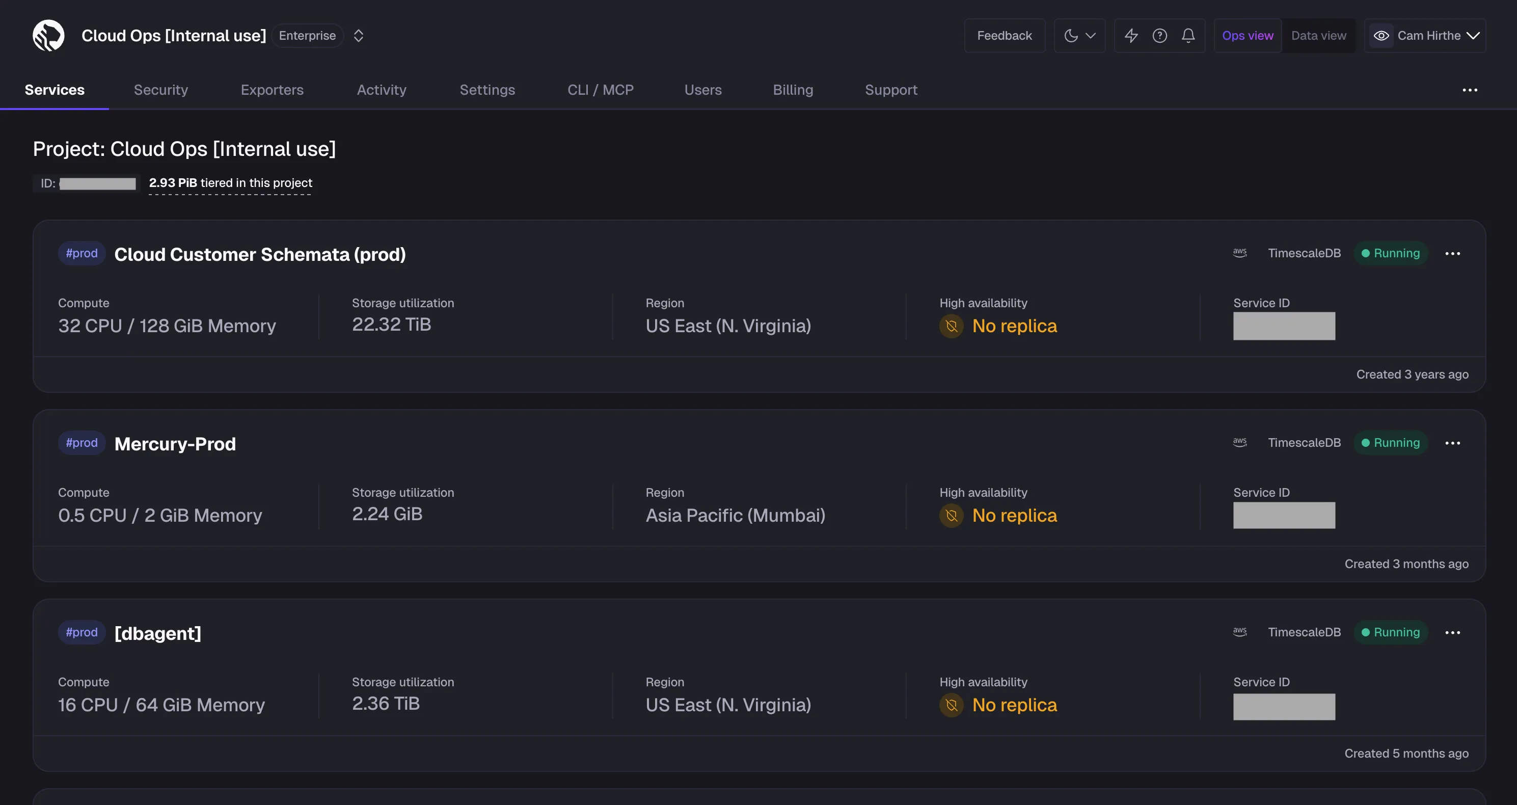Select the Services tab

[x=54, y=90]
